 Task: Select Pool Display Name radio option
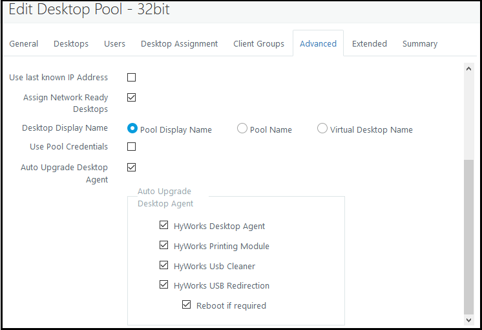[x=133, y=129]
